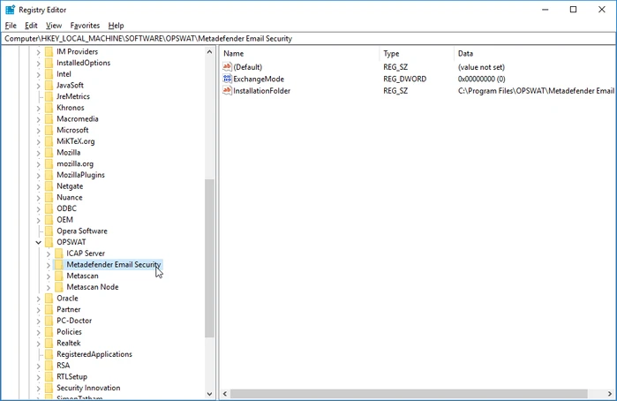The width and height of the screenshot is (617, 401).
Task: Click the tree pane vertical scrollbar thumb
Action: click(x=209, y=259)
